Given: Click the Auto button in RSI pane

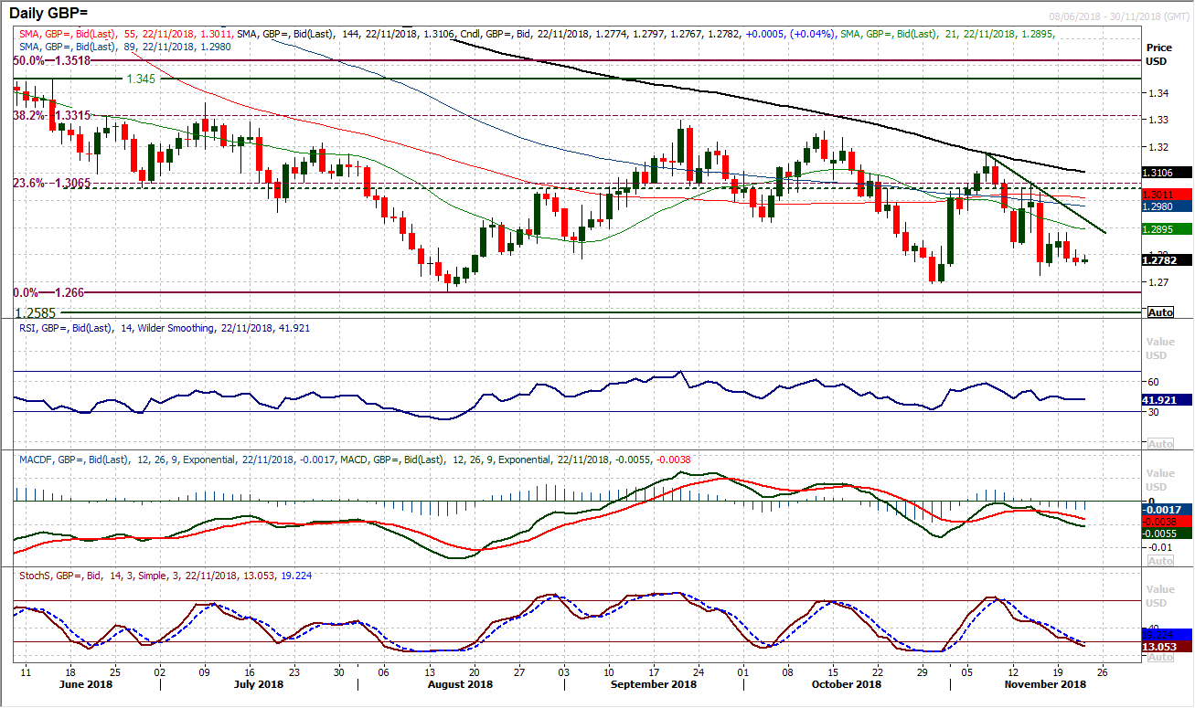Looking at the screenshot, I should click(x=1159, y=444).
